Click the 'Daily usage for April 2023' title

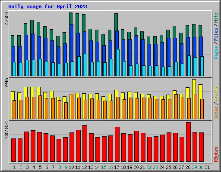[x=47, y=6]
